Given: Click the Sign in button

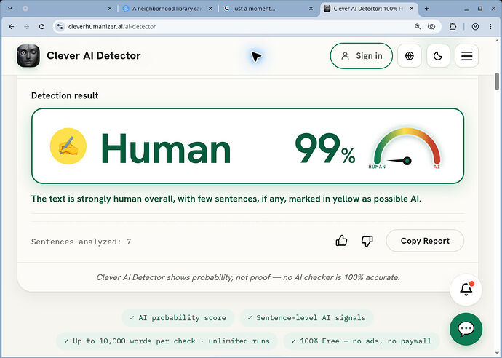Looking at the screenshot, I should coord(362,56).
